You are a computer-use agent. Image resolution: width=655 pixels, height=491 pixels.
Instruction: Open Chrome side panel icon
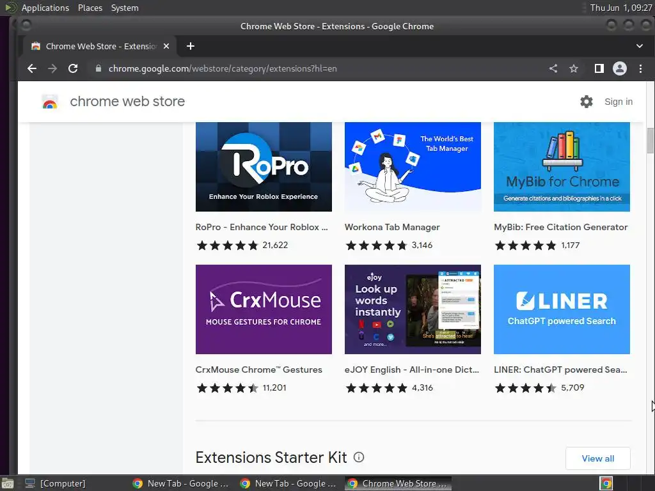point(599,68)
